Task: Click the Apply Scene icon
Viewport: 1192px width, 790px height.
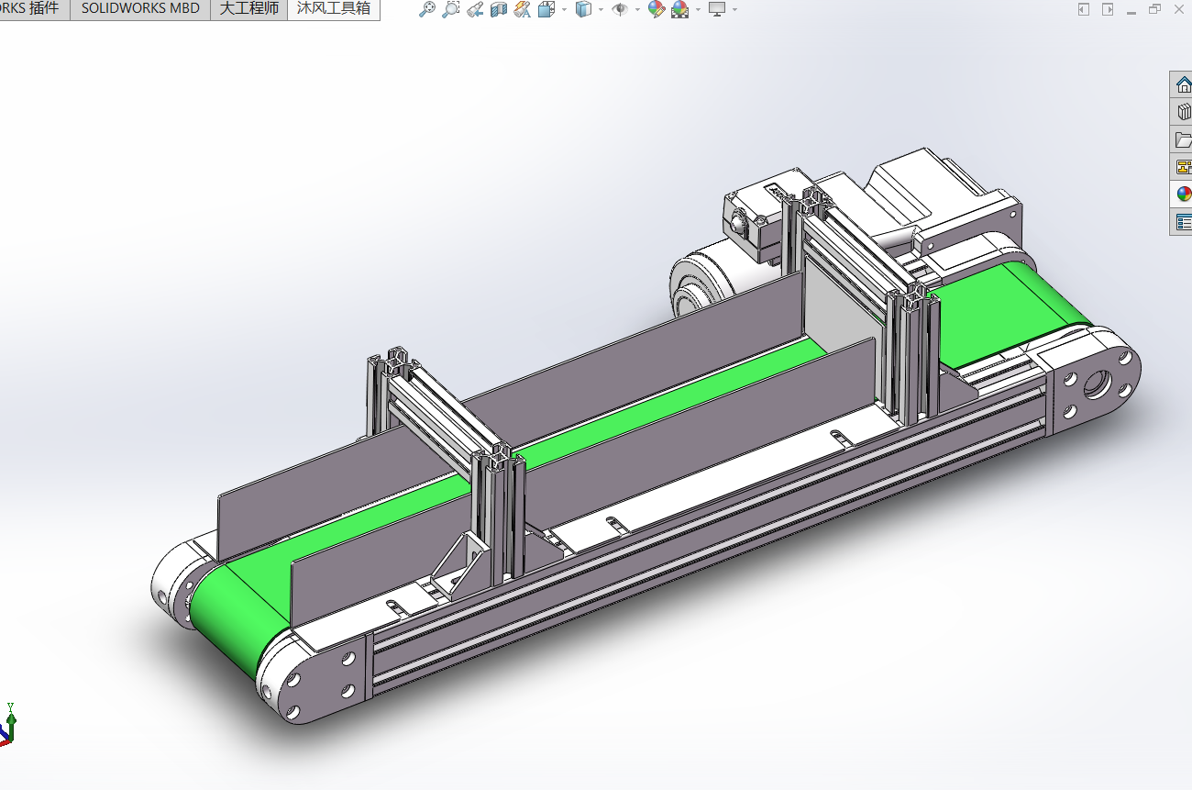Action: tap(680, 9)
